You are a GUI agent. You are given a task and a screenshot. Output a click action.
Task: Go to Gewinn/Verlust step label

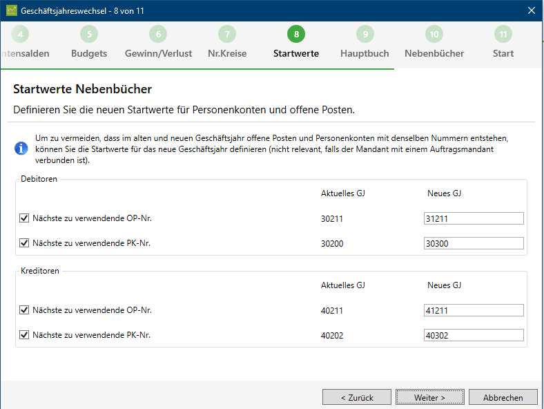158,53
